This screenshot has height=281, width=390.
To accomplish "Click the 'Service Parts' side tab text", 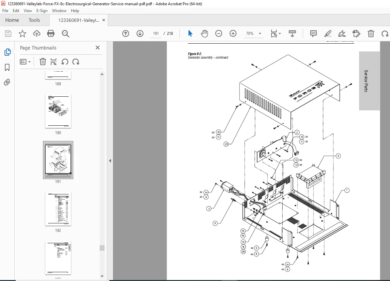I will [x=366, y=81].
